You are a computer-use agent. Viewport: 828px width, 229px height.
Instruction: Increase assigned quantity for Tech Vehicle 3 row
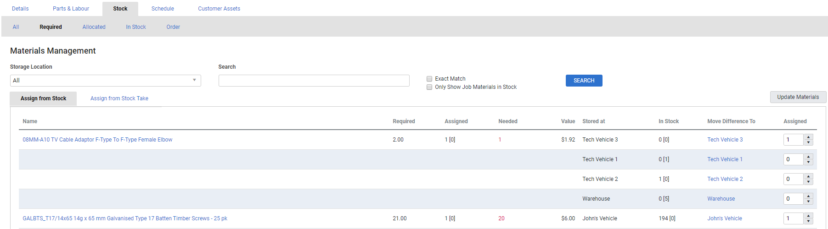[x=808, y=136]
